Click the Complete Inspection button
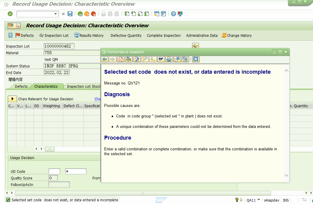 tap(164, 35)
